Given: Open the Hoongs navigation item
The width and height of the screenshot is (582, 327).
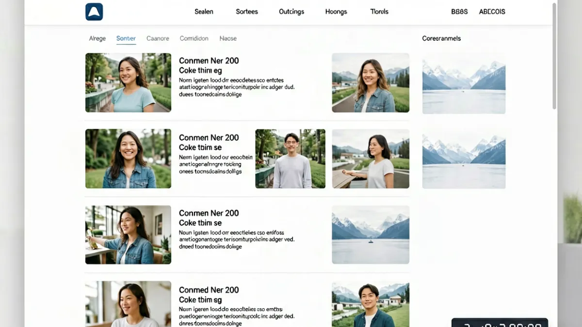Looking at the screenshot, I should click(x=336, y=12).
